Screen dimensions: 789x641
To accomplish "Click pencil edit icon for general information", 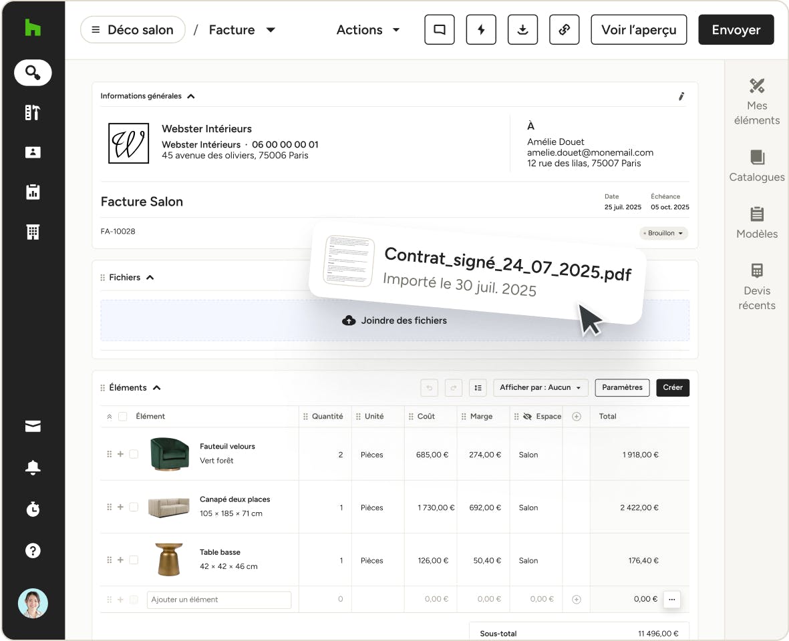I will 681,96.
